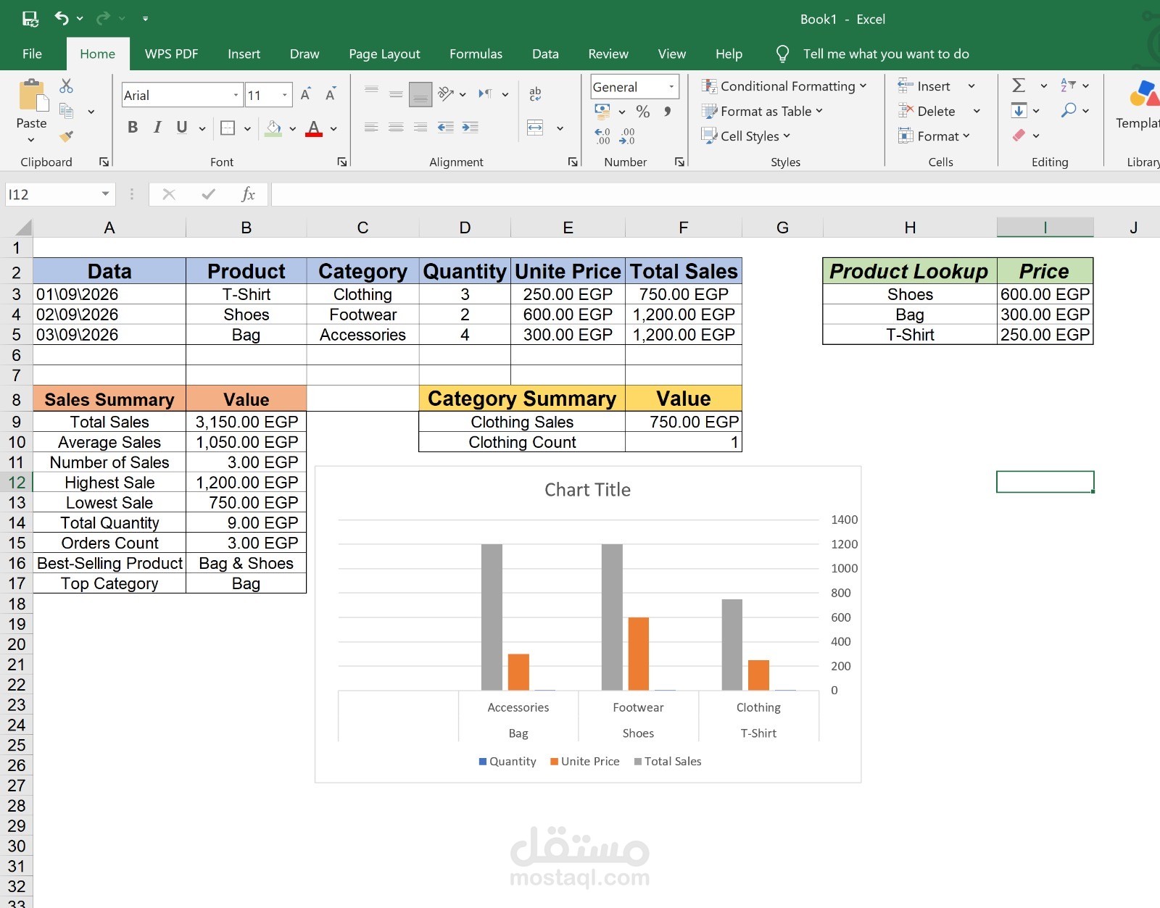Expand the Conditional Formatting menu
Viewport: 1160px width, 908px height.
click(x=784, y=86)
